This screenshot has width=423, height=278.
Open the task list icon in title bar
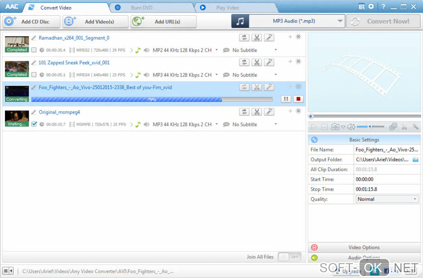pyautogui.click(x=362, y=7)
